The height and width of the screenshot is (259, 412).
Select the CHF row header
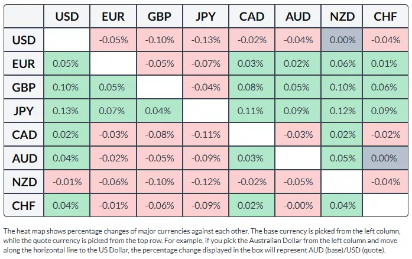tap(24, 206)
